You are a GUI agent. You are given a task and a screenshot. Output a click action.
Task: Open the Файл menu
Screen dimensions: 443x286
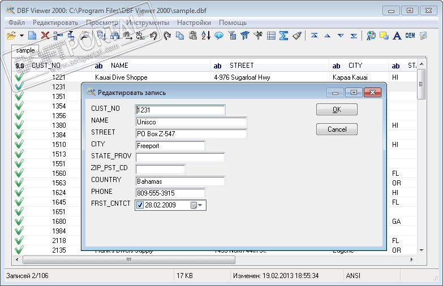click(x=16, y=23)
